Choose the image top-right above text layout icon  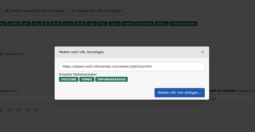tap(10, 110)
